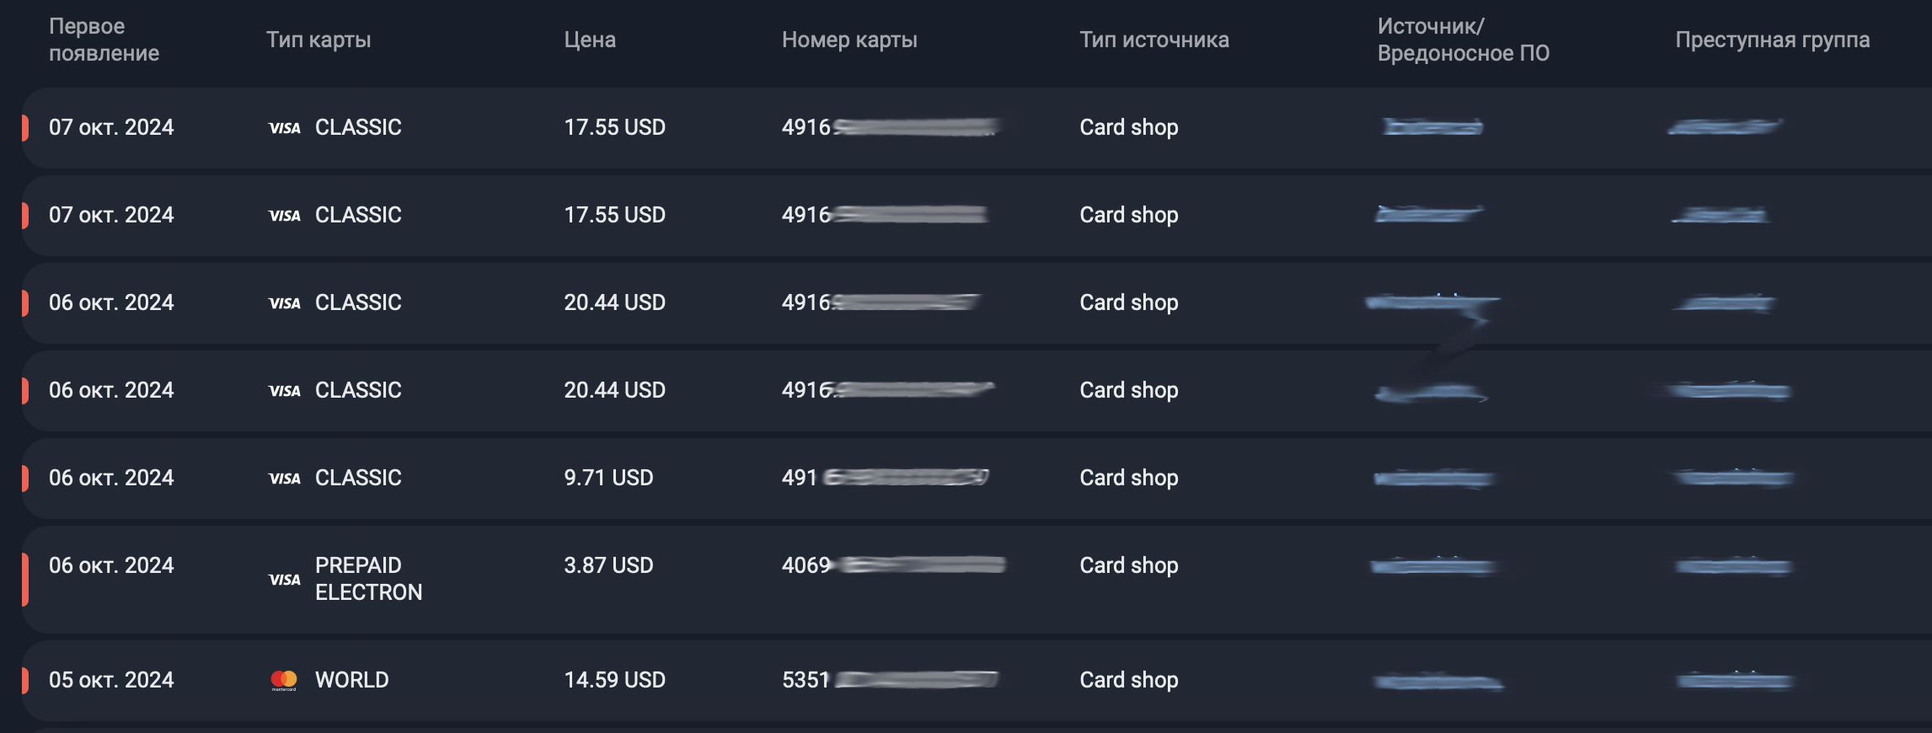Click the Visa logo beside PREPAID ELECTRON
Screen dimensions: 1932x733
284,580
